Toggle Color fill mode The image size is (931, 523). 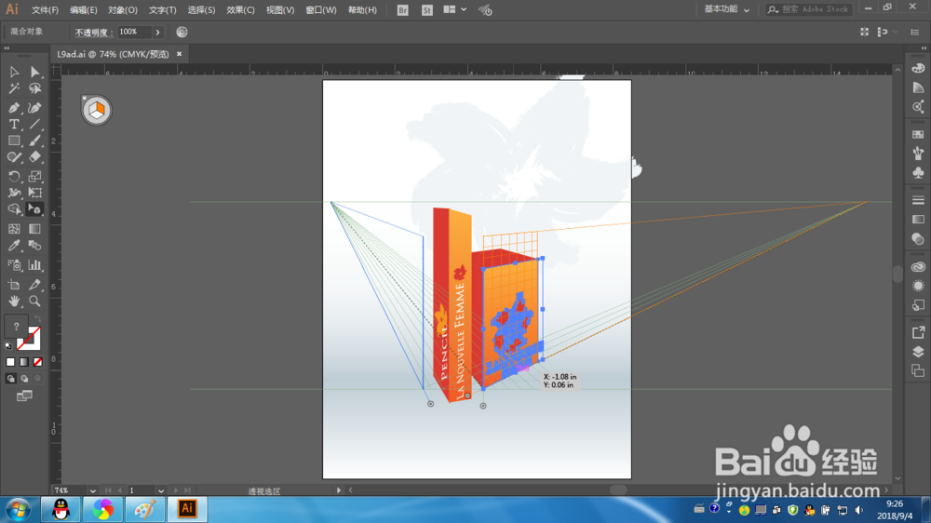(x=10, y=361)
